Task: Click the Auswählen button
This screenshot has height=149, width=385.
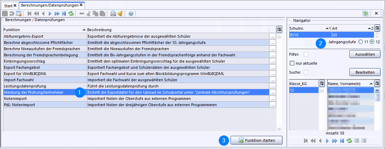Action: (365, 54)
